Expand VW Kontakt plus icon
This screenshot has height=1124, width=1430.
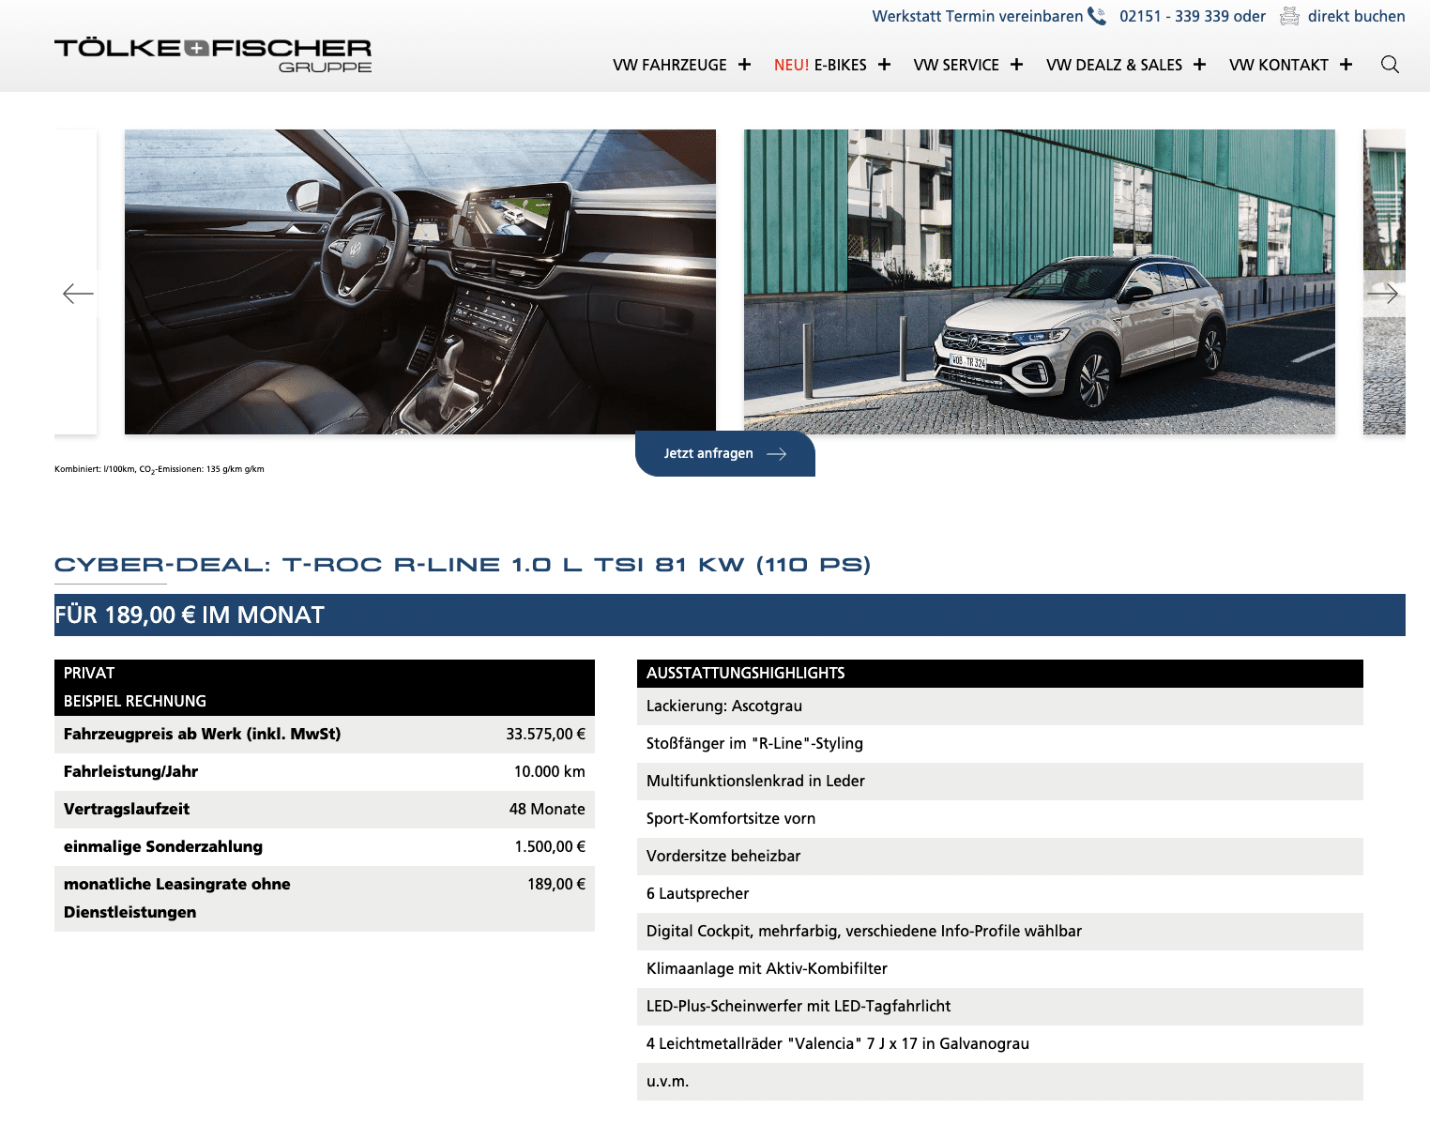1346,65
